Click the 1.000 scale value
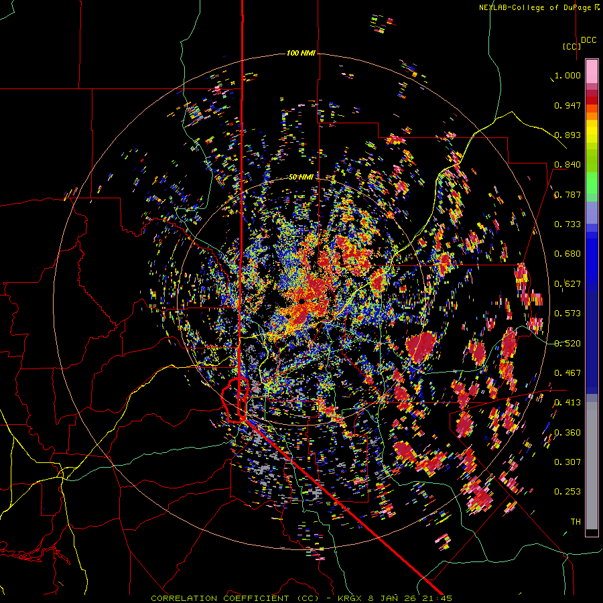 coord(567,75)
